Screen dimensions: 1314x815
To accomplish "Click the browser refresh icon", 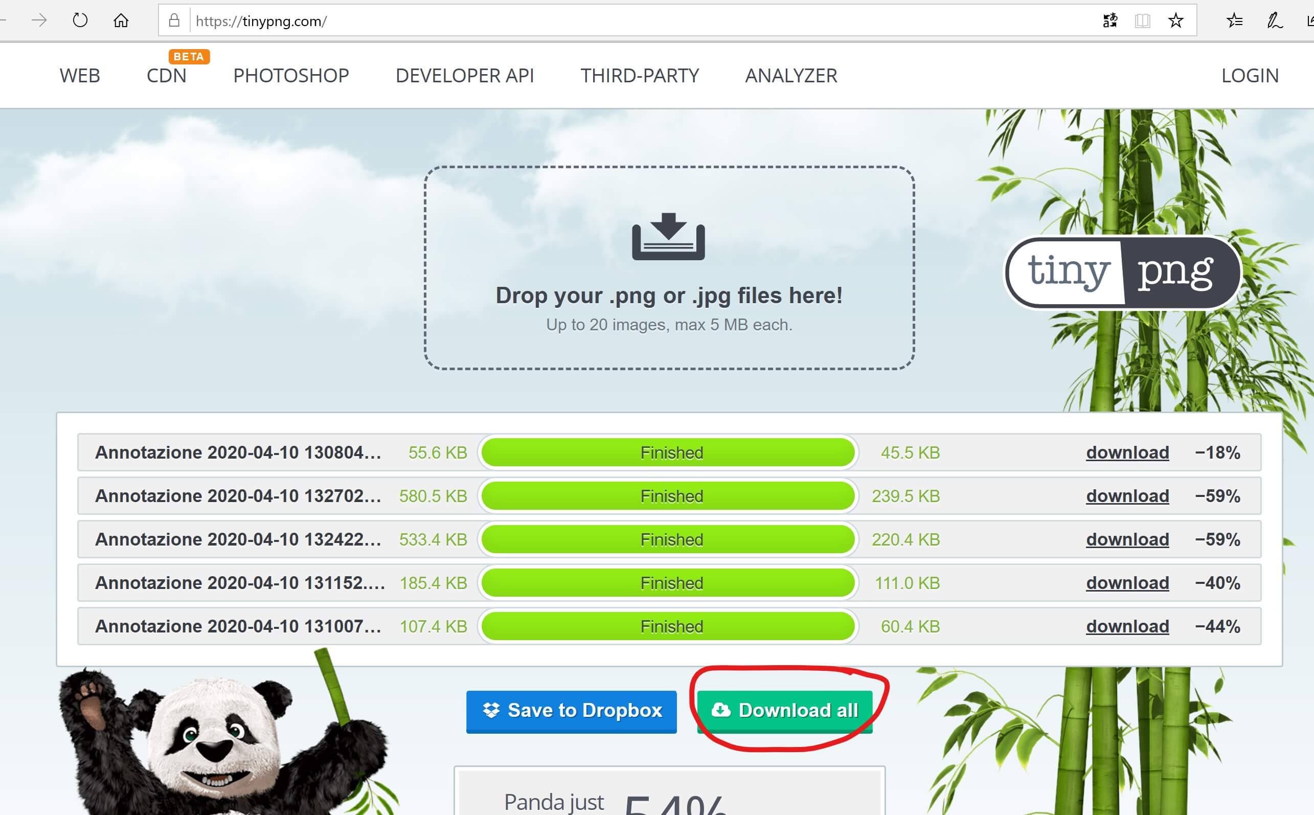I will coord(80,20).
